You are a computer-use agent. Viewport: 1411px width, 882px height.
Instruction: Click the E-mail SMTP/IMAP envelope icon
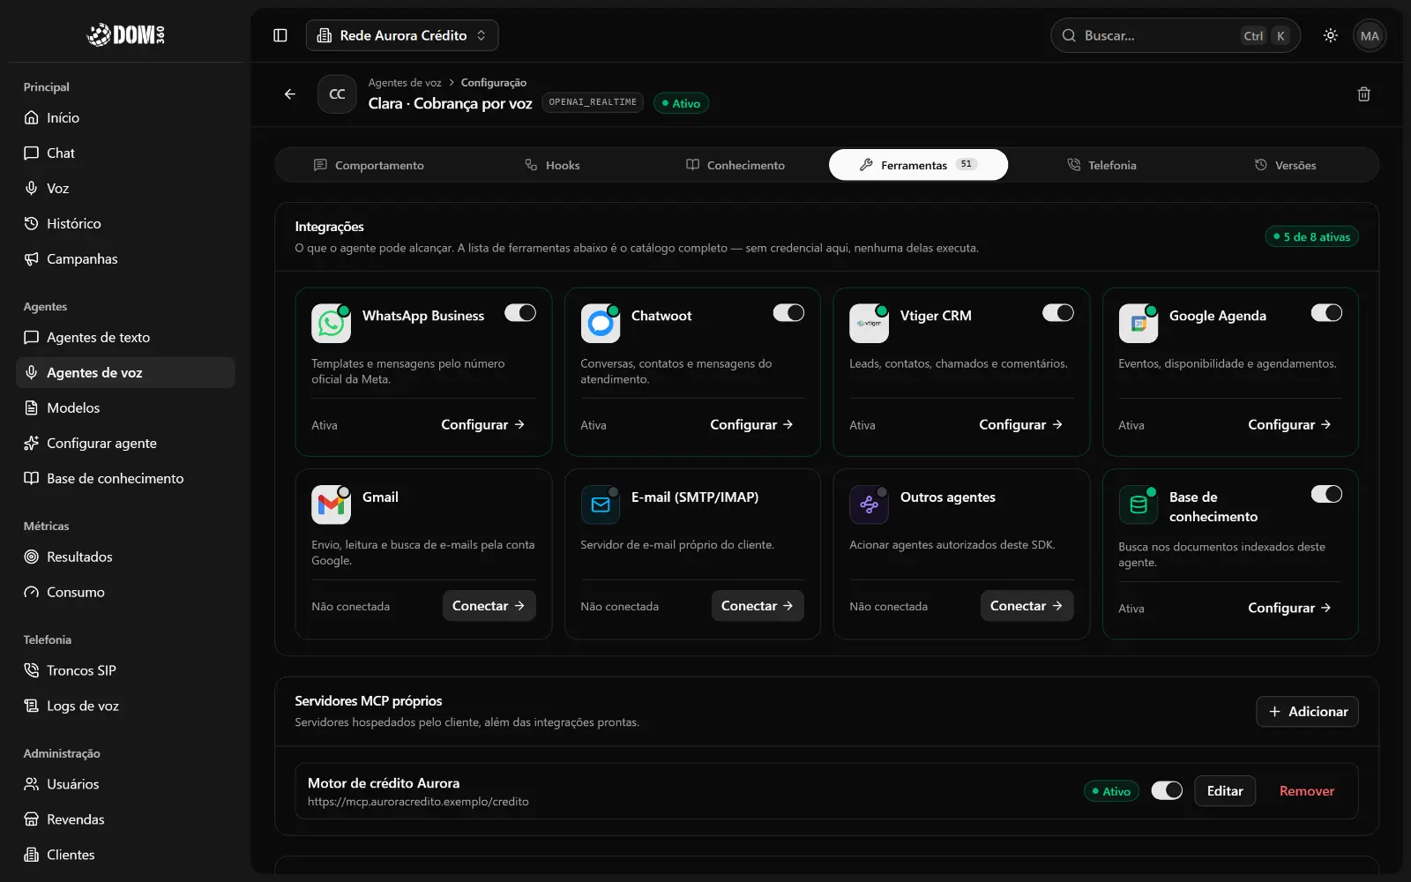click(x=601, y=505)
